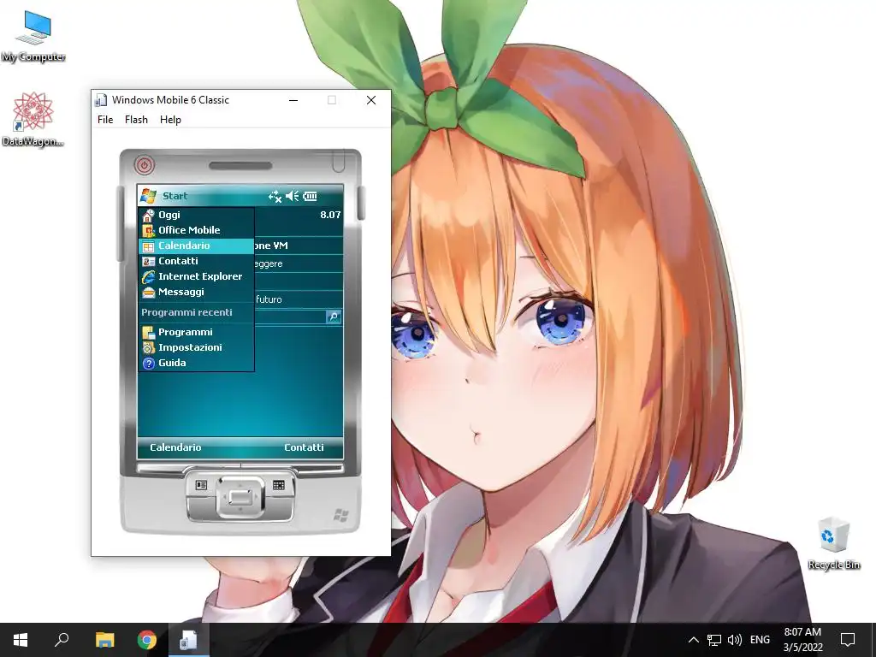Select Oggi from the Start menu
This screenshot has height=657, width=876.
[x=196, y=215]
